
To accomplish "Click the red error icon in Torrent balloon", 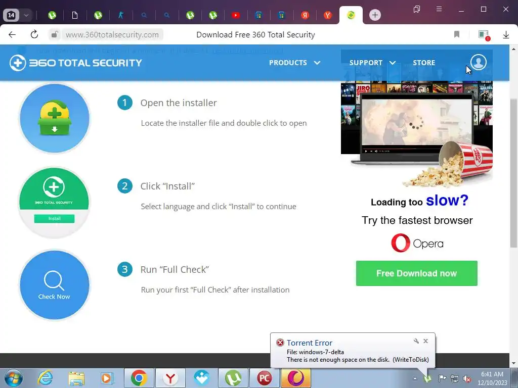I will click(280, 343).
